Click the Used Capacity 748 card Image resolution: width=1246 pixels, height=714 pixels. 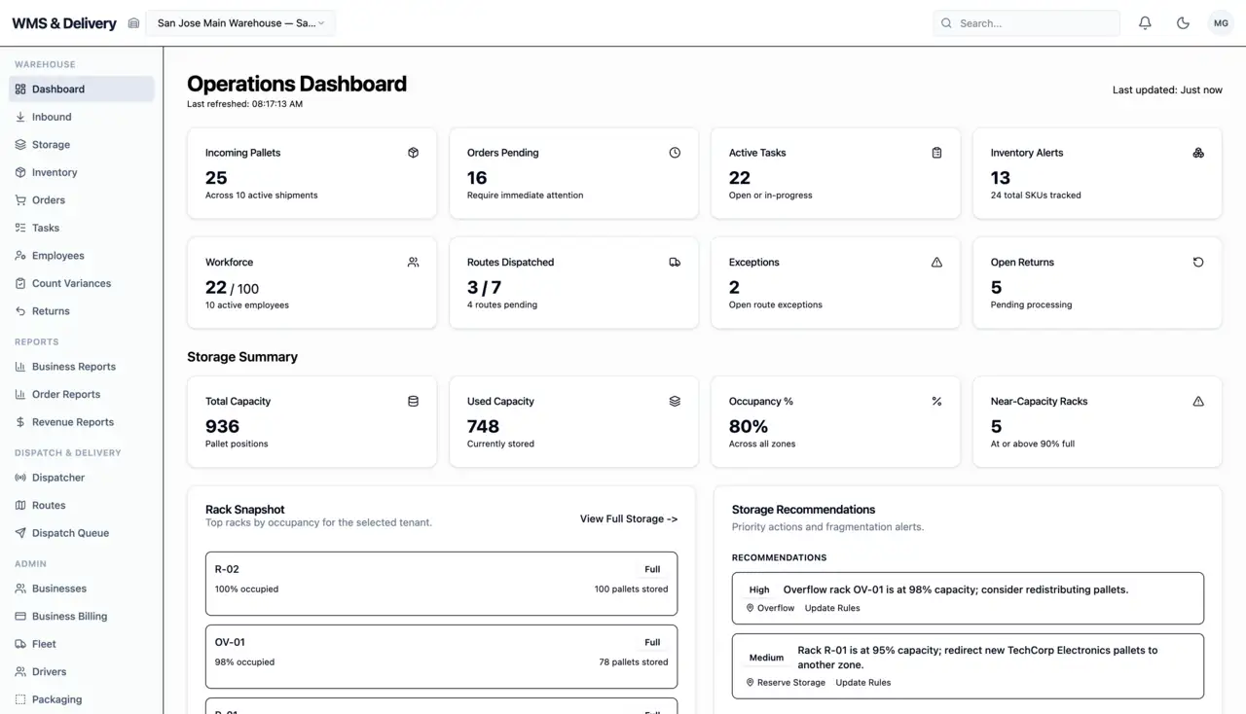tap(573, 422)
